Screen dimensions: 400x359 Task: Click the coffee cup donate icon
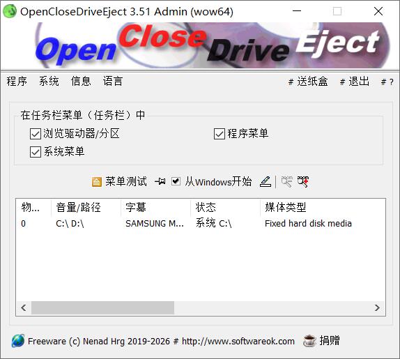pyautogui.click(x=309, y=341)
